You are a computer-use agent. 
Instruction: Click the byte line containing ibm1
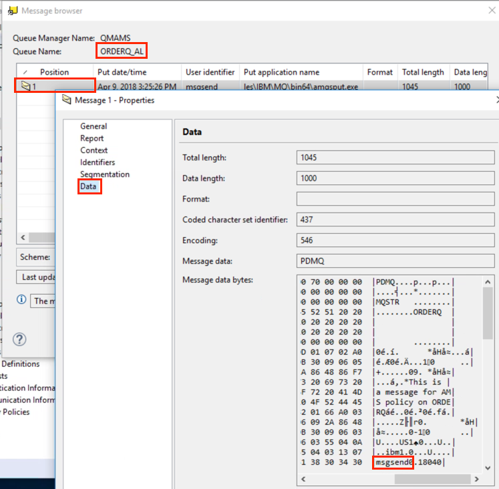(377, 452)
